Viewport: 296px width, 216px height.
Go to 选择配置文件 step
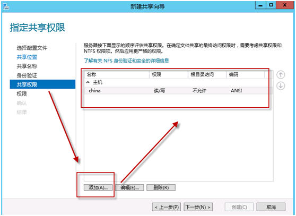click(x=32, y=48)
